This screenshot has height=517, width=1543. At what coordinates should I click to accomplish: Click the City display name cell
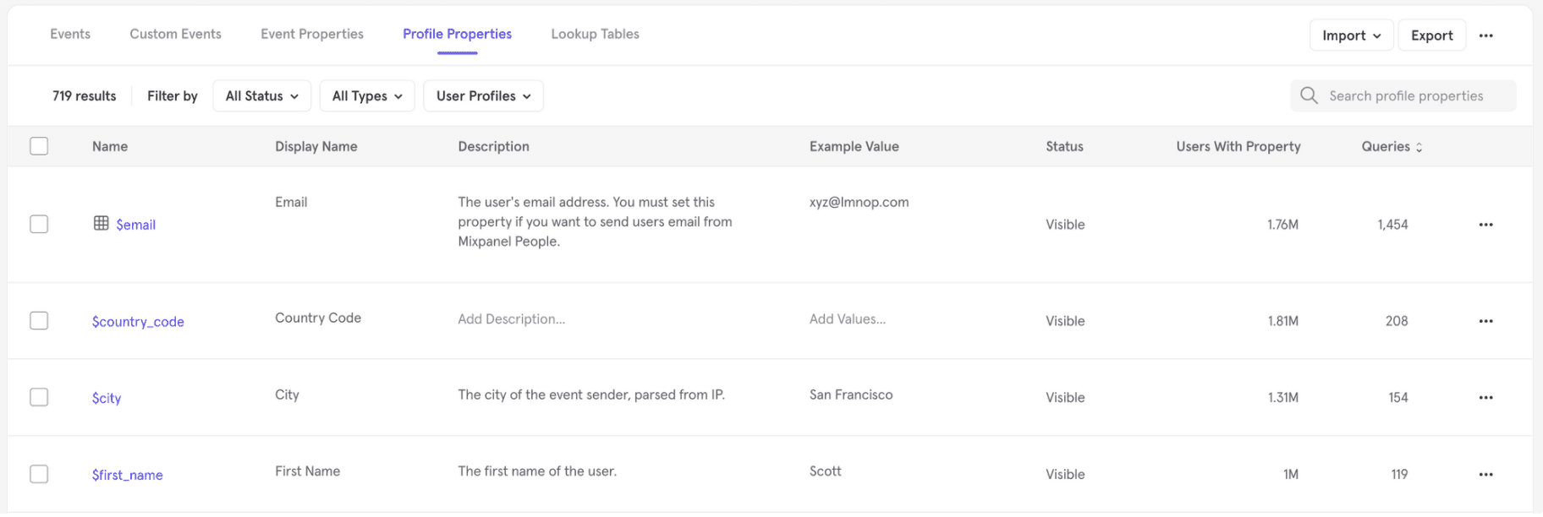pyautogui.click(x=287, y=395)
